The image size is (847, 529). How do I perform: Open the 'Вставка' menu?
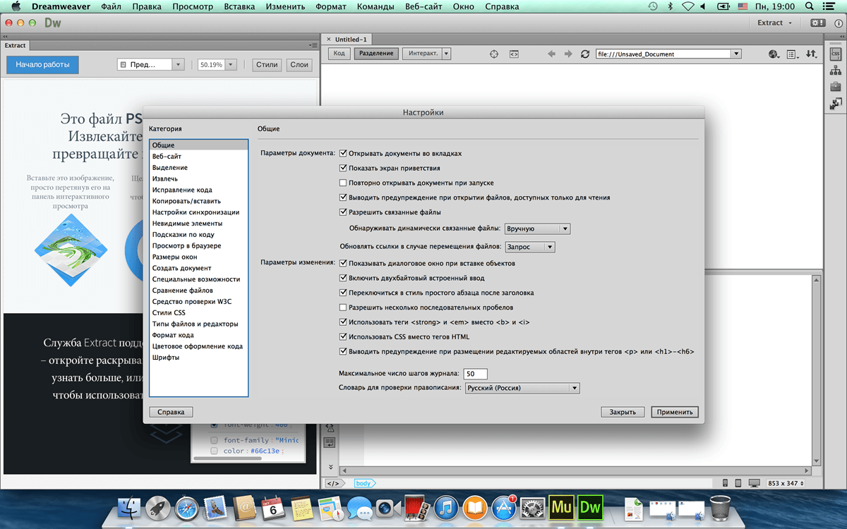pyautogui.click(x=239, y=6)
